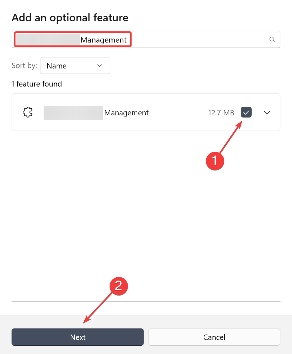Expand the Management feature details
This screenshot has height=354, width=292.
(x=267, y=112)
